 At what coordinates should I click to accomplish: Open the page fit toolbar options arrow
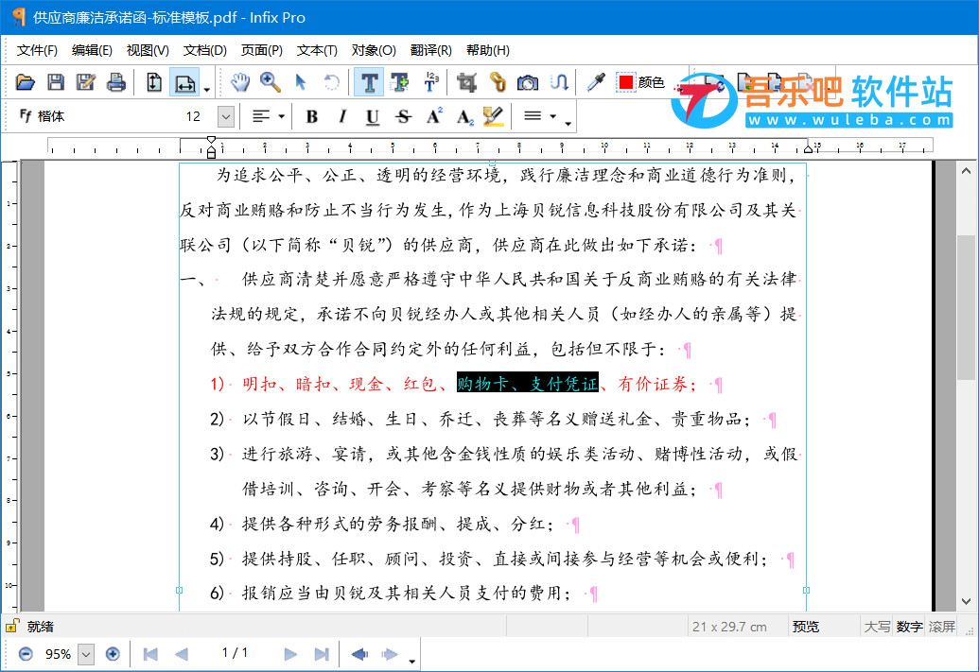206,91
